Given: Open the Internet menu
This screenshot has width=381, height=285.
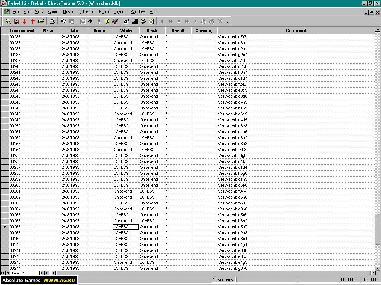Looking at the screenshot, I should (x=87, y=12).
